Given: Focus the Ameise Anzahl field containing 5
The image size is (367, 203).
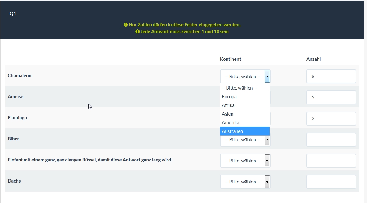Looking at the screenshot, I should coord(331,98).
